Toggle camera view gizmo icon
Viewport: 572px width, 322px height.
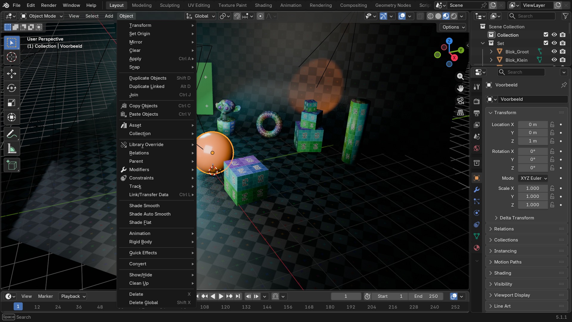pyautogui.click(x=460, y=100)
